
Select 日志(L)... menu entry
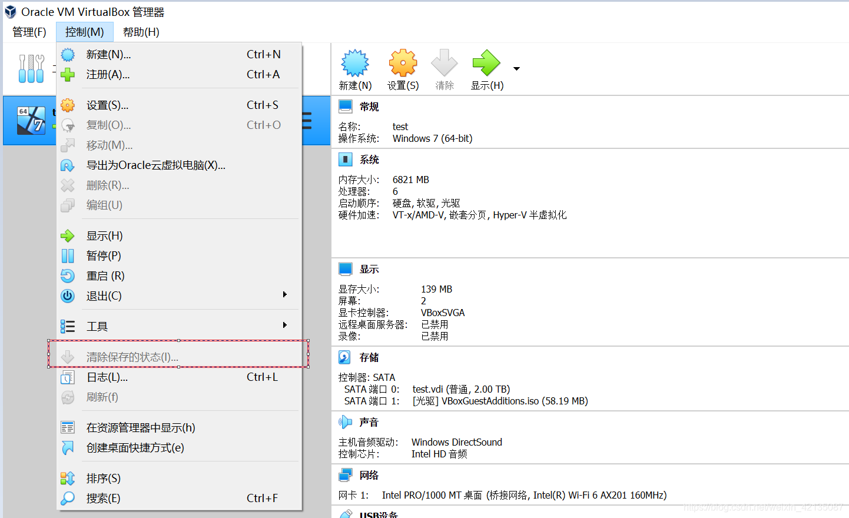pos(179,377)
